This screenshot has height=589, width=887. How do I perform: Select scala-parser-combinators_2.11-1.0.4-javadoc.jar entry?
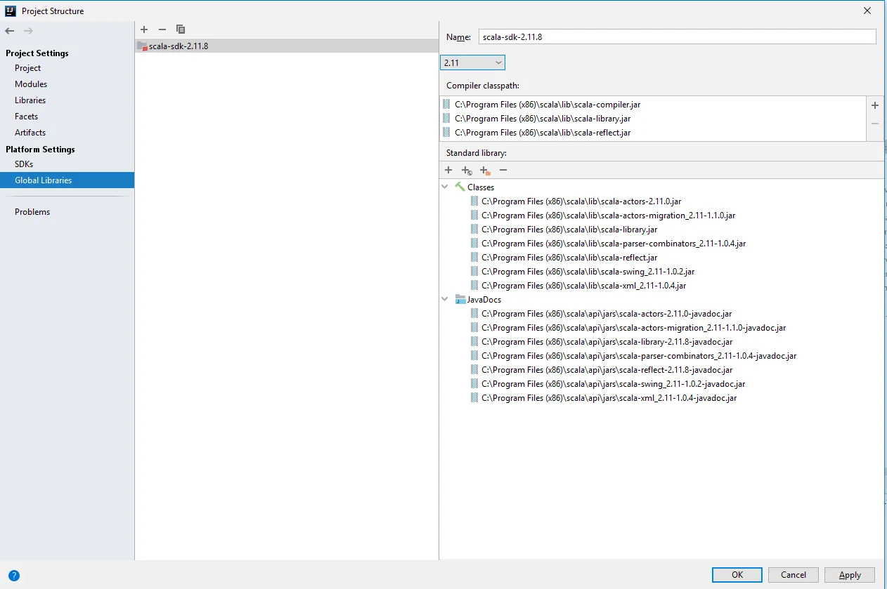(639, 356)
